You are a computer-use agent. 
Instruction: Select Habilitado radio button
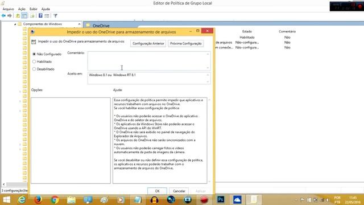34,61
